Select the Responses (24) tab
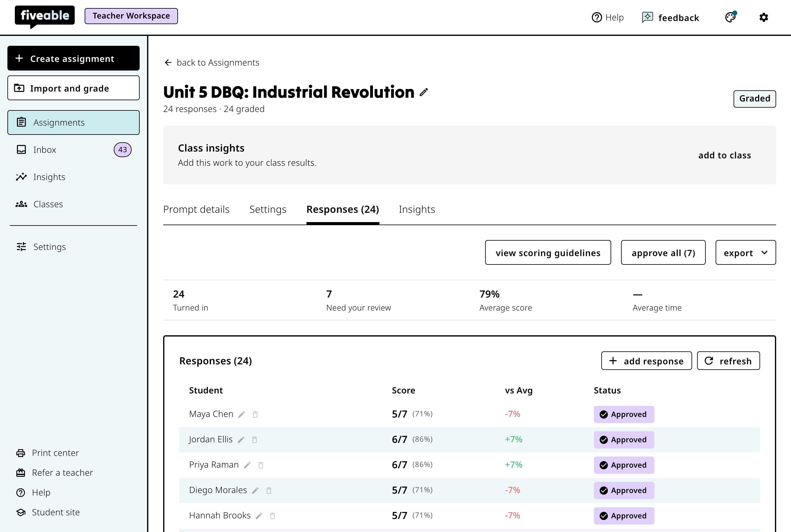Viewport: 791px width, 532px height. pos(343,209)
